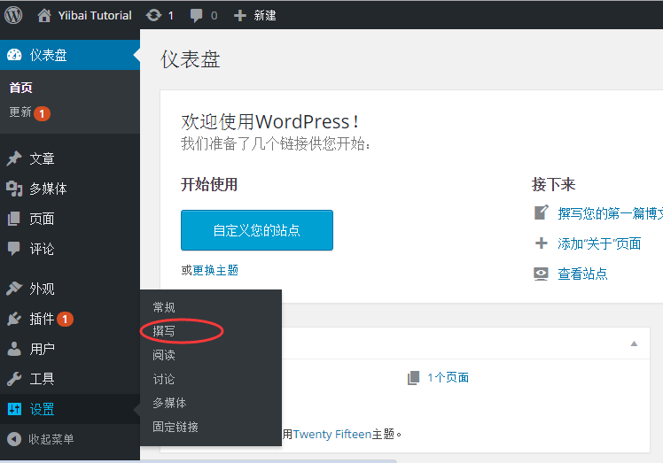The image size is (663, 463).
Task: Click the 仪表盘 sidebar menu label
Action: (48, 55)
